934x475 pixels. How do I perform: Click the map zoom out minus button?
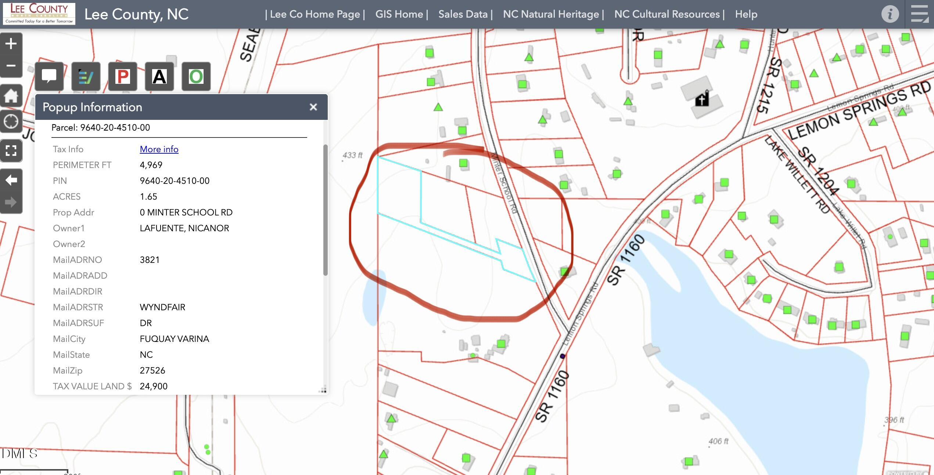[x=11, y=66]
